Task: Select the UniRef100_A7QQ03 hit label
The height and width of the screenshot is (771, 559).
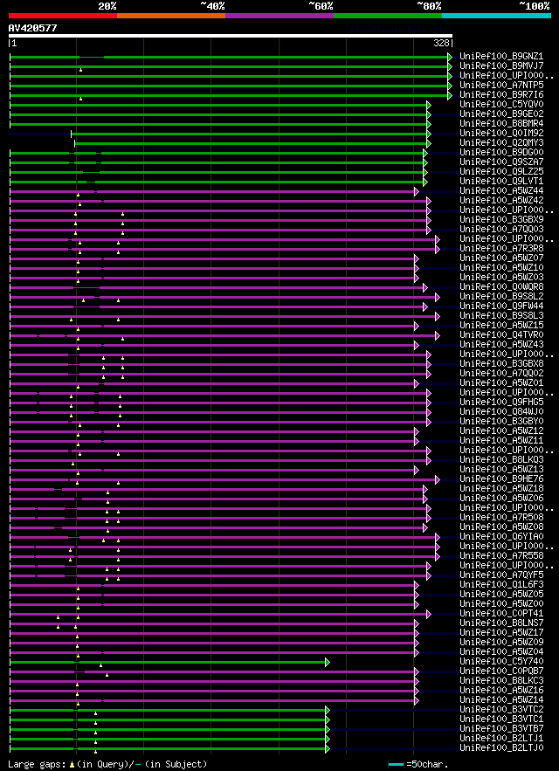Action: [x=501, y=229]
